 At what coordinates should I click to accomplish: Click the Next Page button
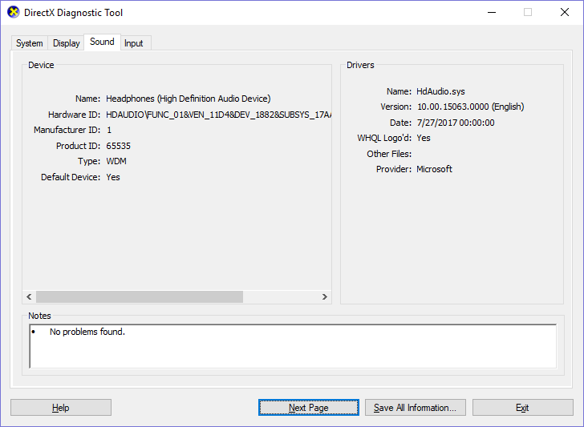tap(309, 408)
